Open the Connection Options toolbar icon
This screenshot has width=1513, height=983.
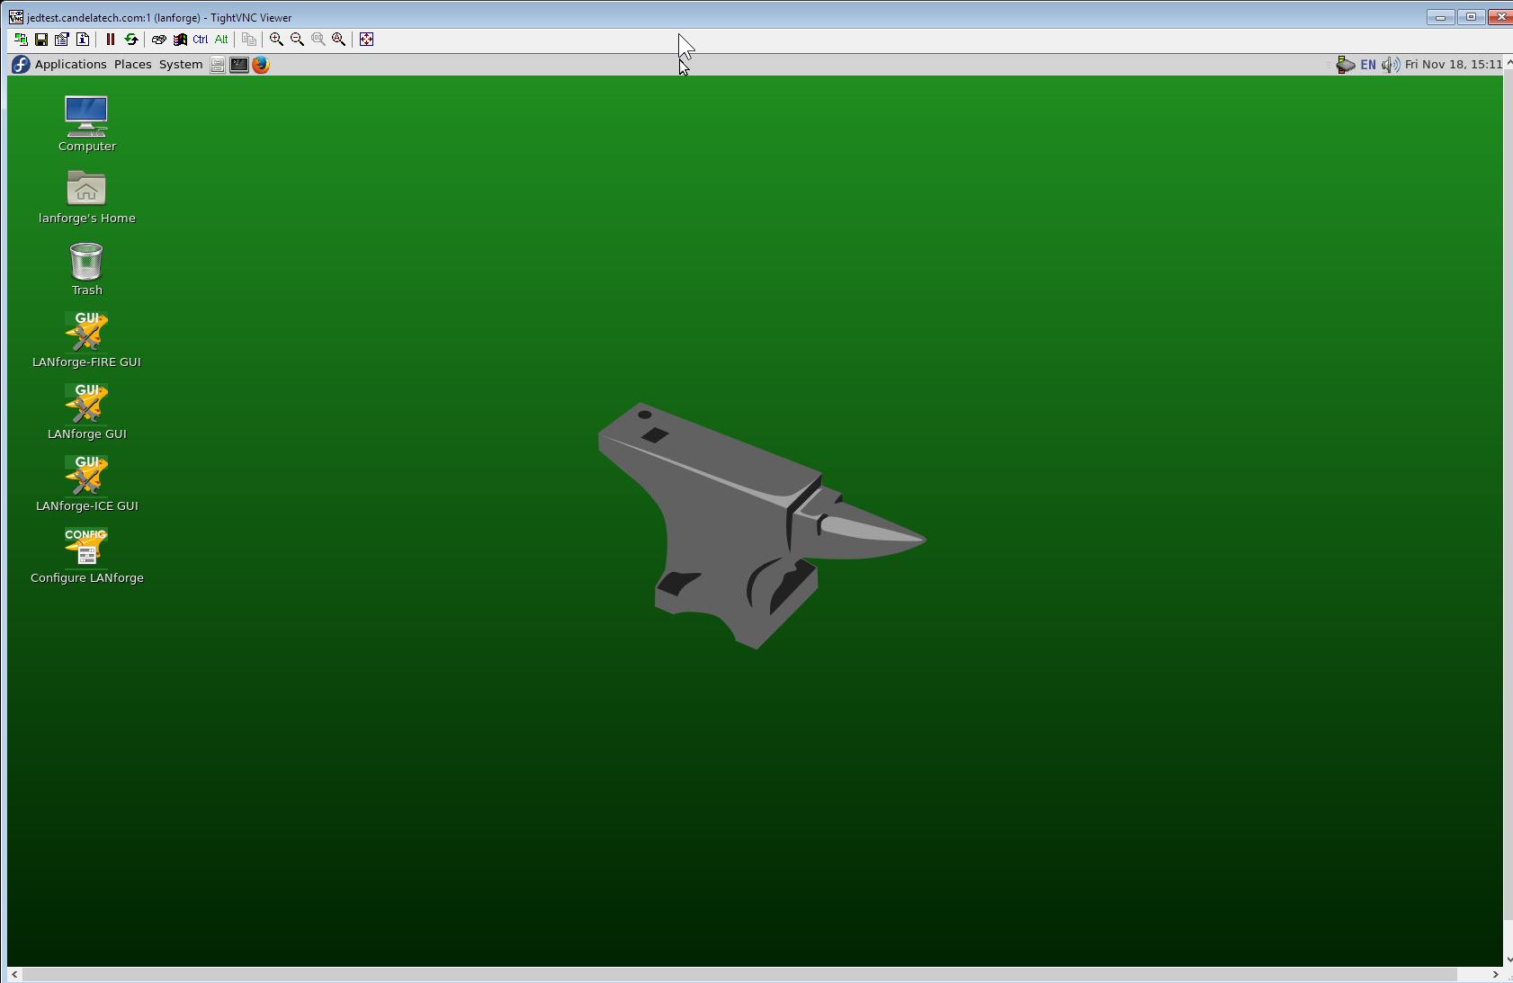[62, 40]
